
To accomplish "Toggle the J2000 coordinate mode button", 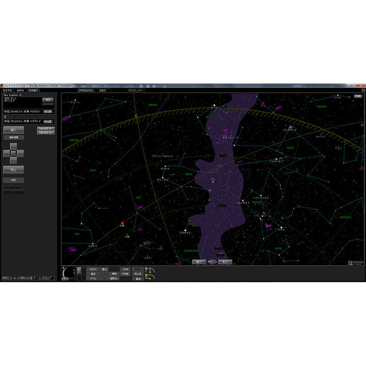I will point(124,269).
